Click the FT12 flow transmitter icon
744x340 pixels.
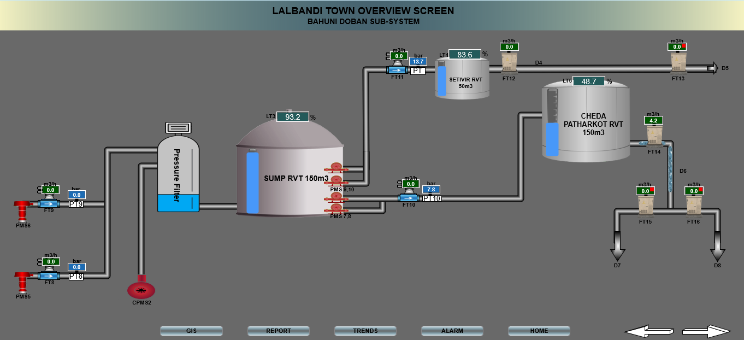point(509,63)
